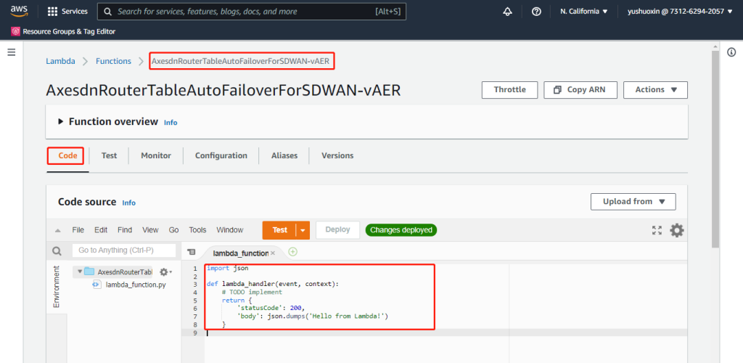743x363 pixels.
Task: Add a new editor tab with plus icon
Action: (293, 252)
